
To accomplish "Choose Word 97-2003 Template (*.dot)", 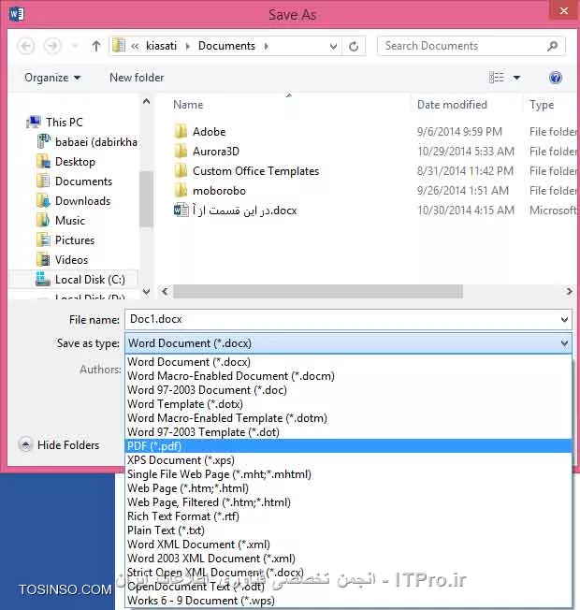I will (349, 432).
